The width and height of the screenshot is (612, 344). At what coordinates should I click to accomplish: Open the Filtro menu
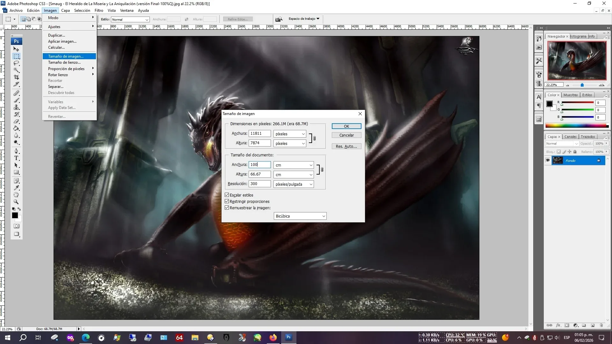99,10
